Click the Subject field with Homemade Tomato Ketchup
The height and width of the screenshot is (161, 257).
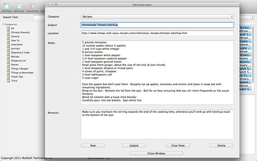pyautogui.click(x=157, y=25)
